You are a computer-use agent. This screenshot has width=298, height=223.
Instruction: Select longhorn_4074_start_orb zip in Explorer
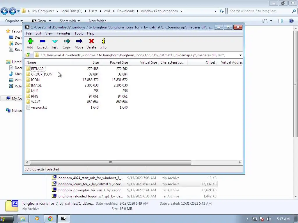click(x=134, y=178)
